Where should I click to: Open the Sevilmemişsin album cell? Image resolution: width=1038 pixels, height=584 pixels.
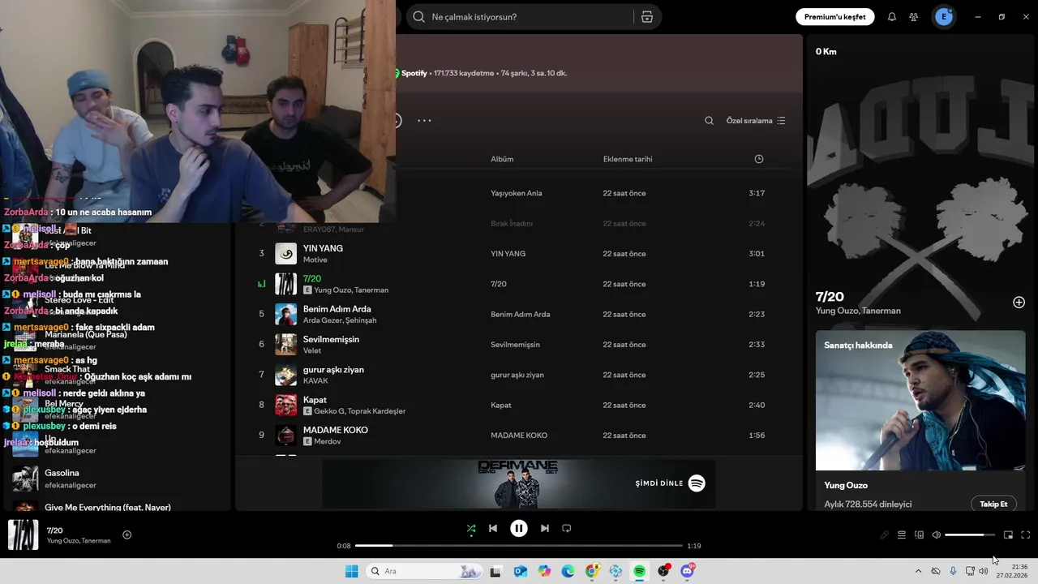click(515, 345)
